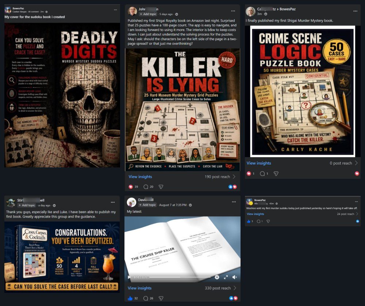
Task: View insights for the murder sudoku text post
Action: coord(255,214)
